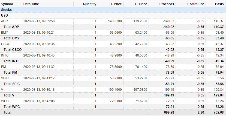
Task: Select Total PM proceeds -78.59
Action: [x=169, y=73]
